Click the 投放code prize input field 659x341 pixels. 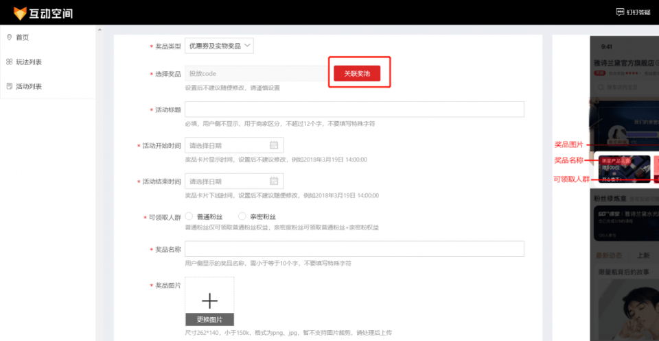[x=255, y=73]
